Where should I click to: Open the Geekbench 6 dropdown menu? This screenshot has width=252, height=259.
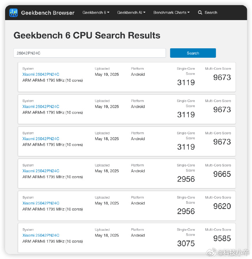tap(96, 12)
